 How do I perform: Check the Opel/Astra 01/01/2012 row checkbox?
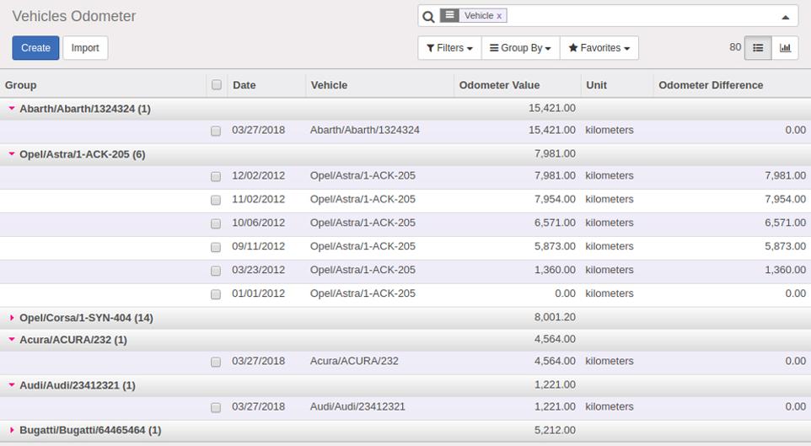pos(216,294)
